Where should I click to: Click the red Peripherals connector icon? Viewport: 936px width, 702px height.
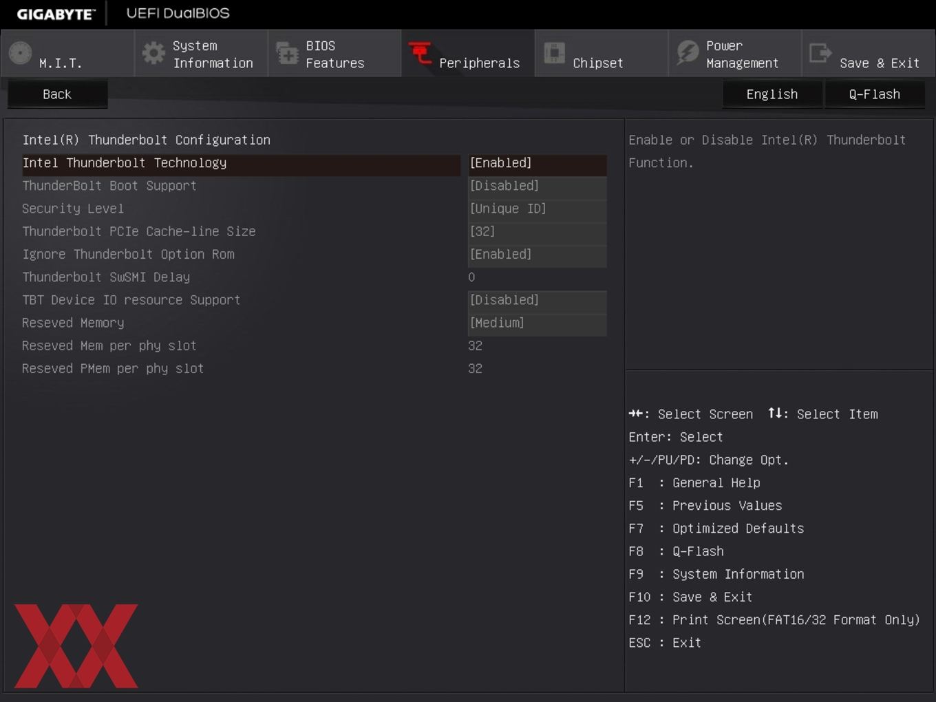click(x=421, y=53)
